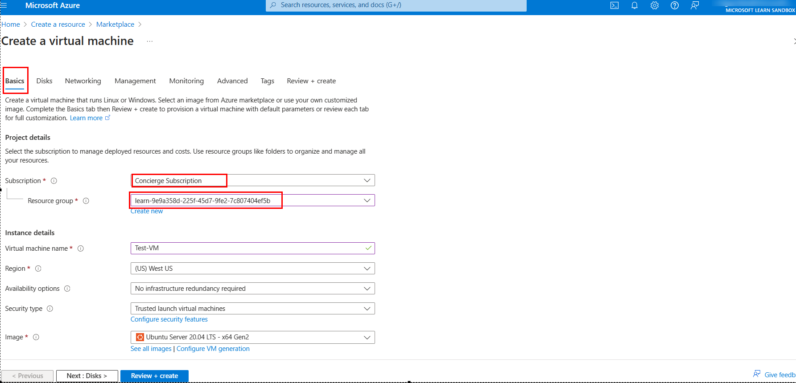The width and height of the screenshot is (796, 383).
Task: Go to Marketplace breadcrumb
Action: click(x=115, y=24)
